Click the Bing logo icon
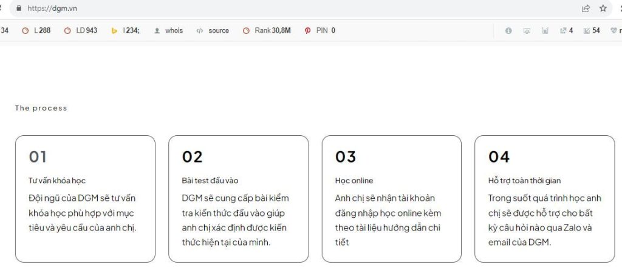 pos(114,30)
